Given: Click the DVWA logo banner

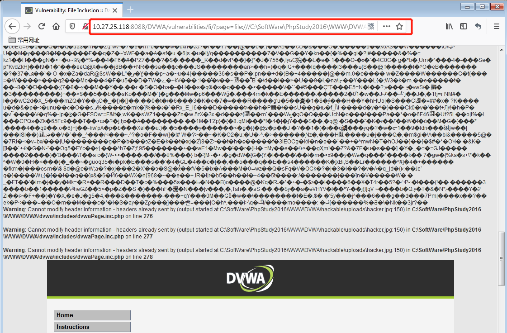Looking at the screenshot, I should tap(250, 278).
